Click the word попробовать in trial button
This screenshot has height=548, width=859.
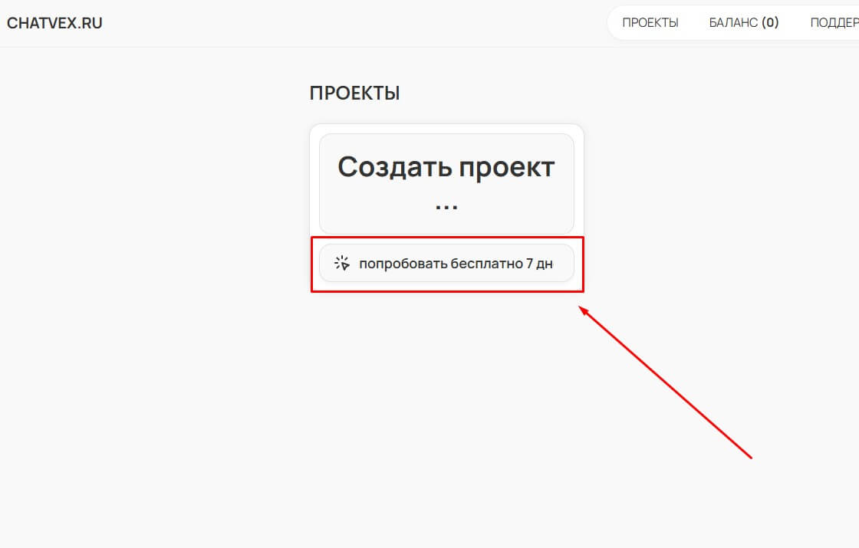403,264
